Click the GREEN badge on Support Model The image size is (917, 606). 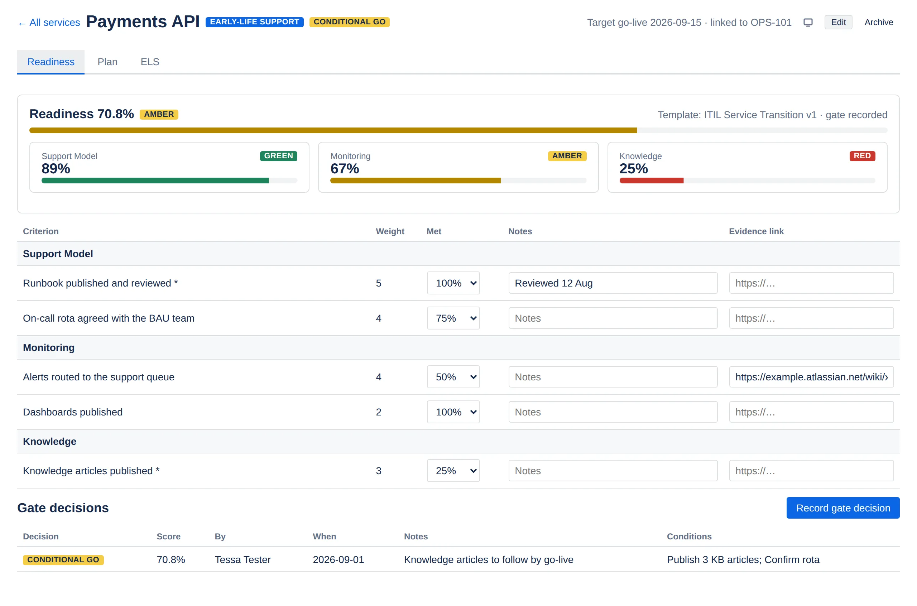[278, 156]
